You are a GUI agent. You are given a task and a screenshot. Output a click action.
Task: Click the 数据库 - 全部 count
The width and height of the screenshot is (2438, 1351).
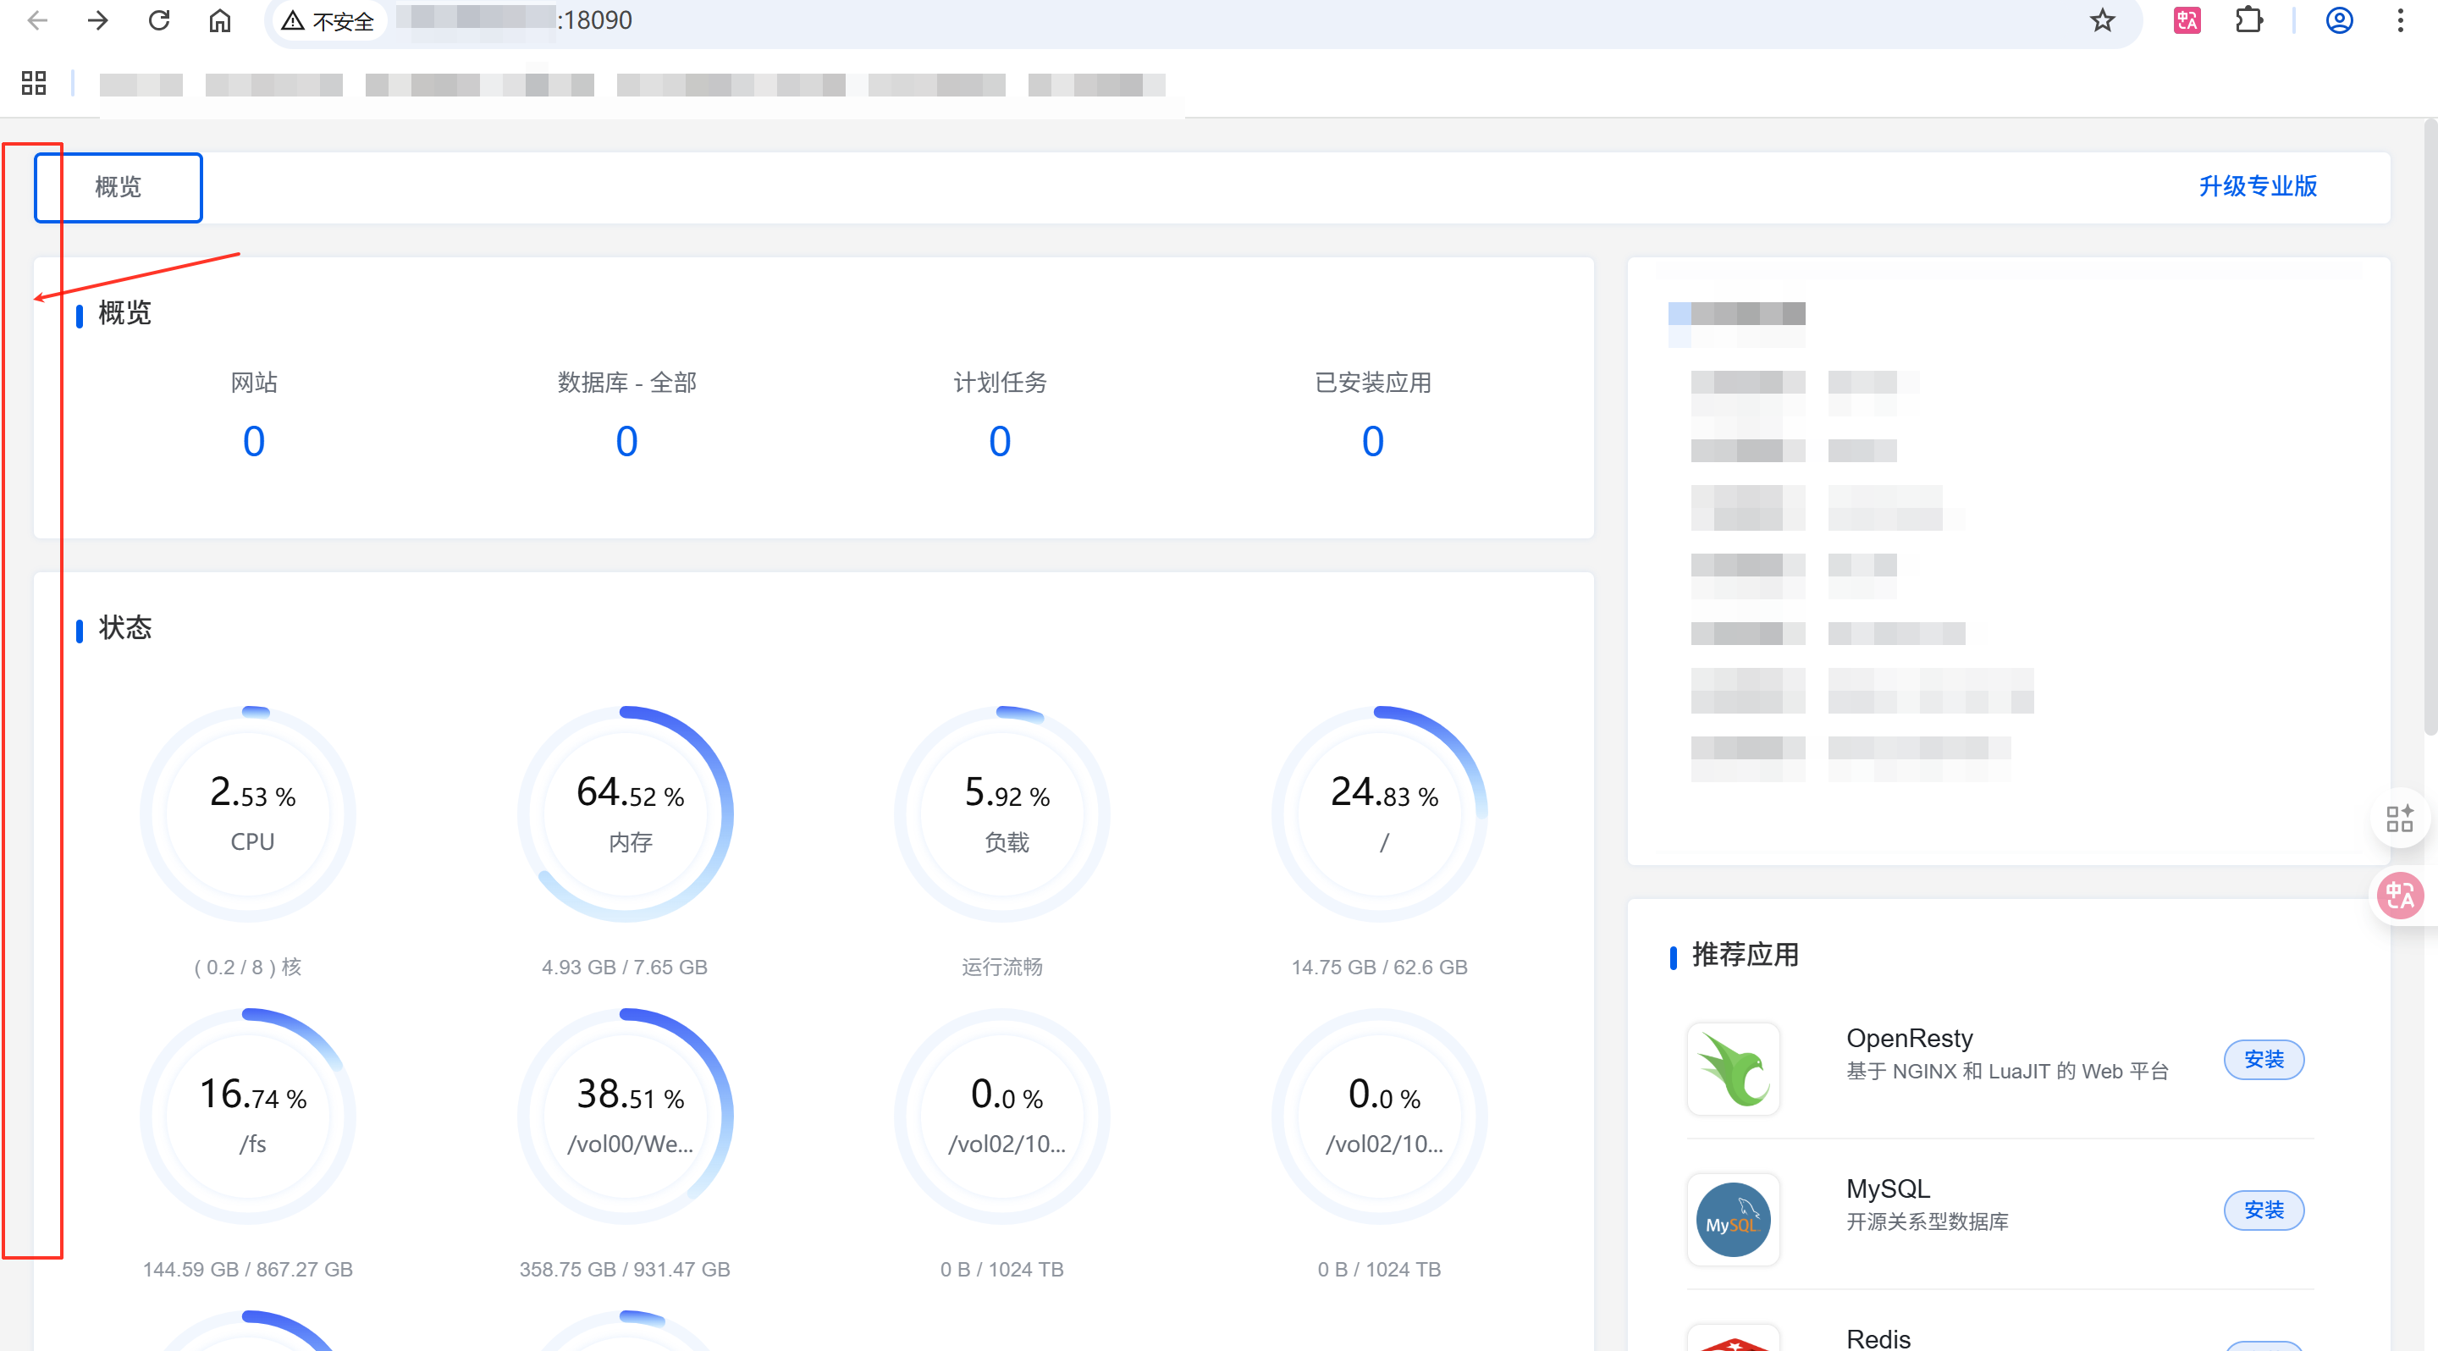pos(626,442)
